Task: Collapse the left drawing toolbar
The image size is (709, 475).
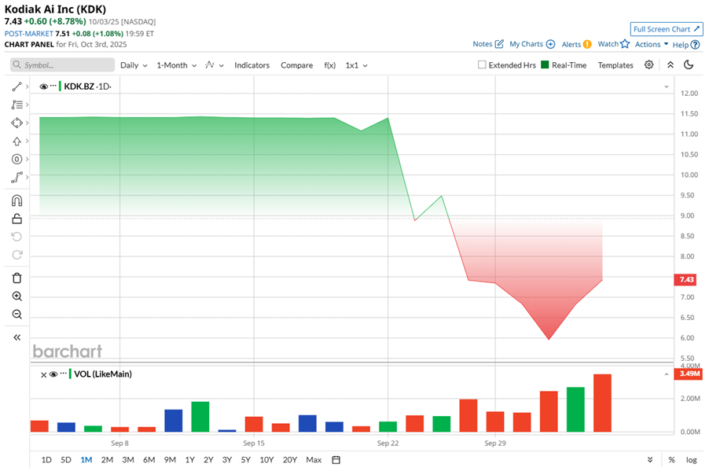Action: coord(17,337)
